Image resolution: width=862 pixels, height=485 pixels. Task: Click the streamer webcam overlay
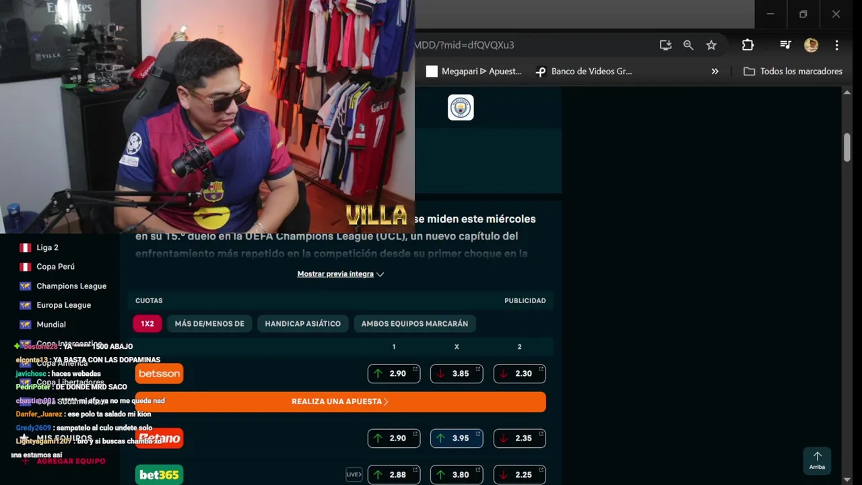coord(207,116)
